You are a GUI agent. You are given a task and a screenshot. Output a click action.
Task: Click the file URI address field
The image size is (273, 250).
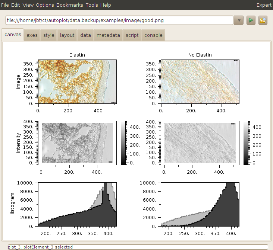click(119, 20)
